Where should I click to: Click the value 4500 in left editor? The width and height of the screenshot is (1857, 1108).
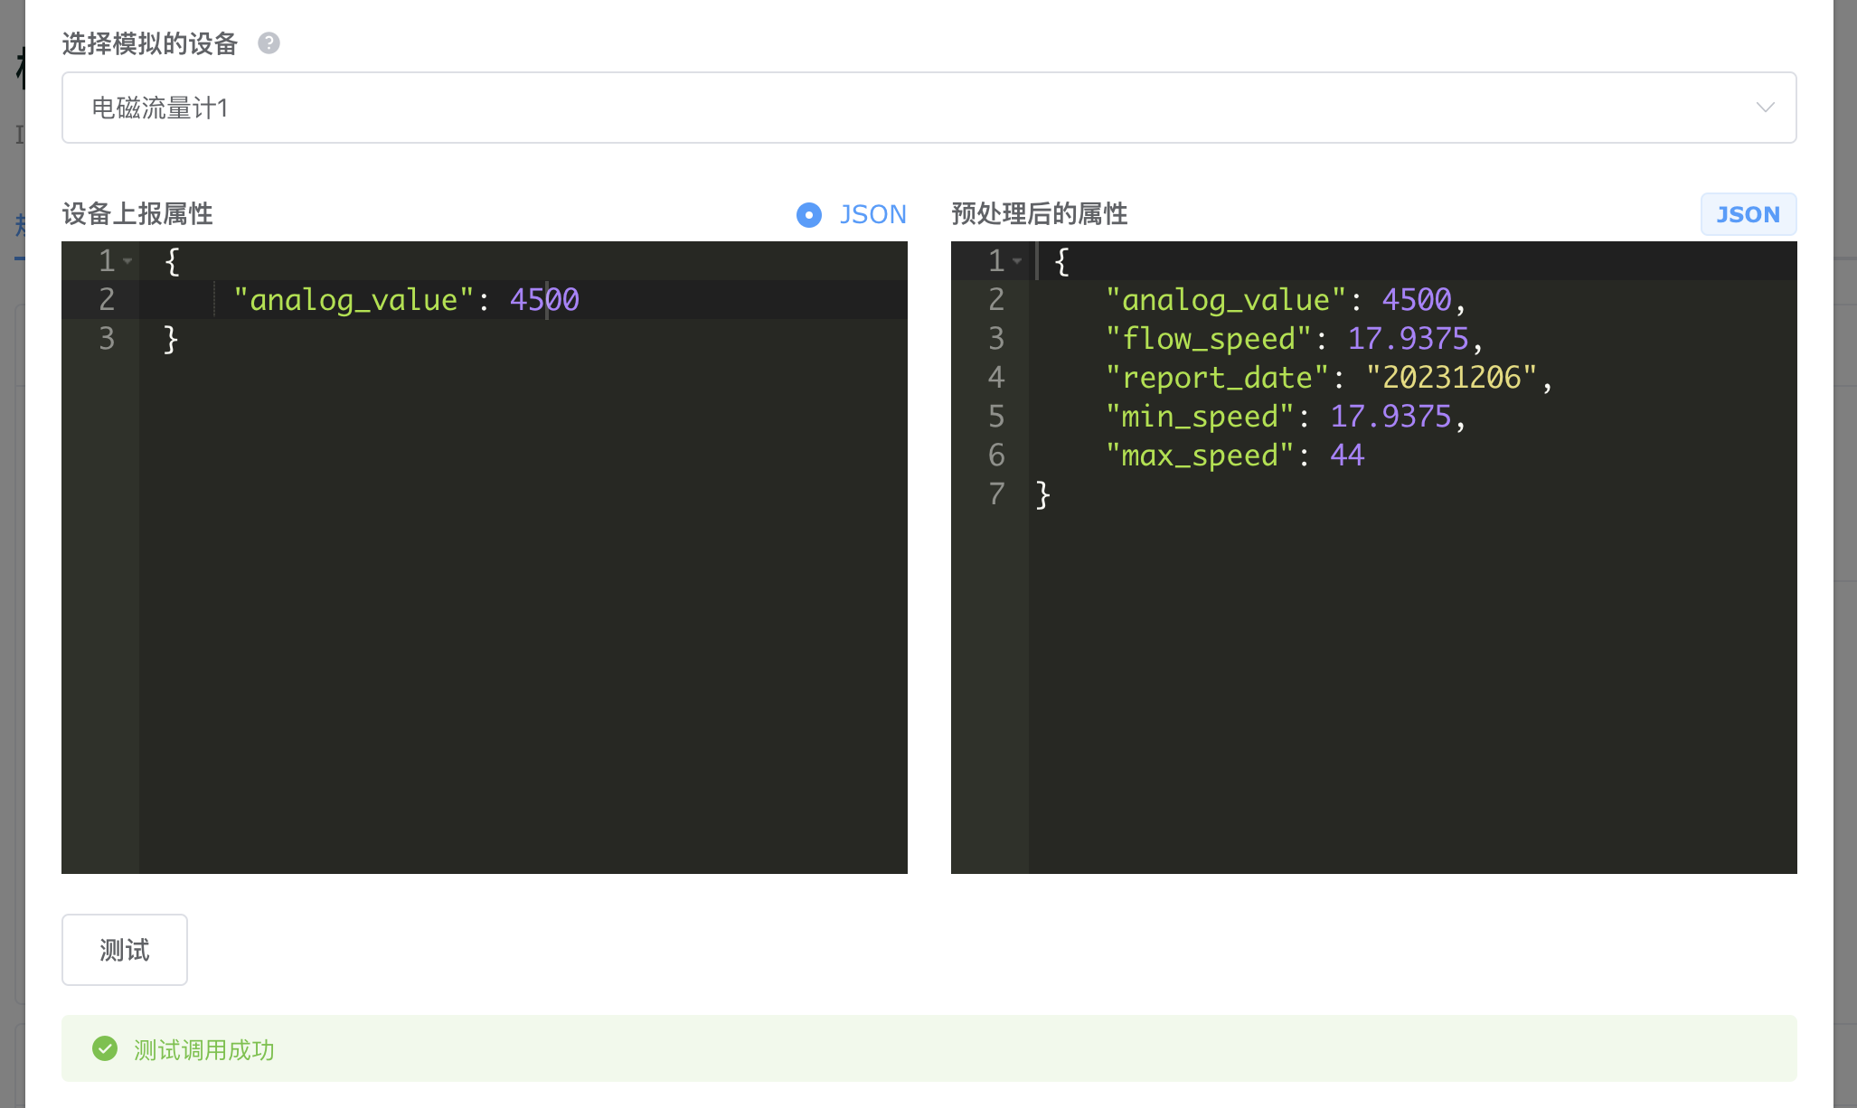(544, 300)
